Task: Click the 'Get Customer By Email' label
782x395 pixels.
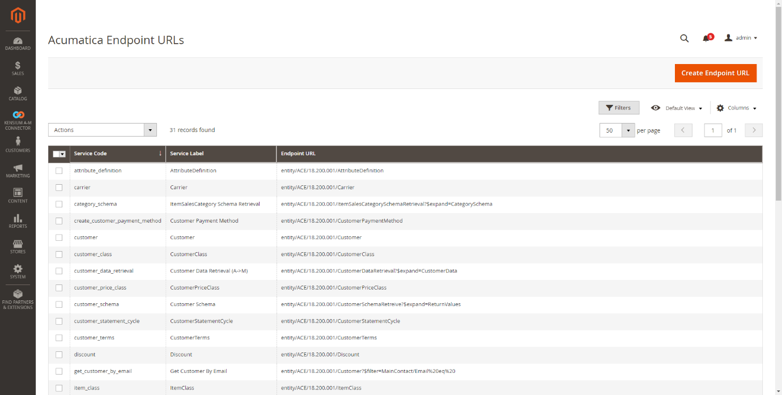Action: [198, 371]
